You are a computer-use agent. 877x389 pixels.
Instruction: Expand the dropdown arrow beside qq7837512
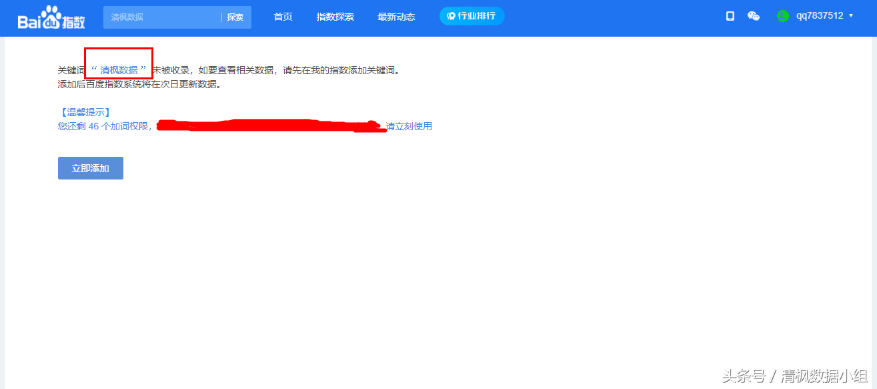click(x=851, y=15)
